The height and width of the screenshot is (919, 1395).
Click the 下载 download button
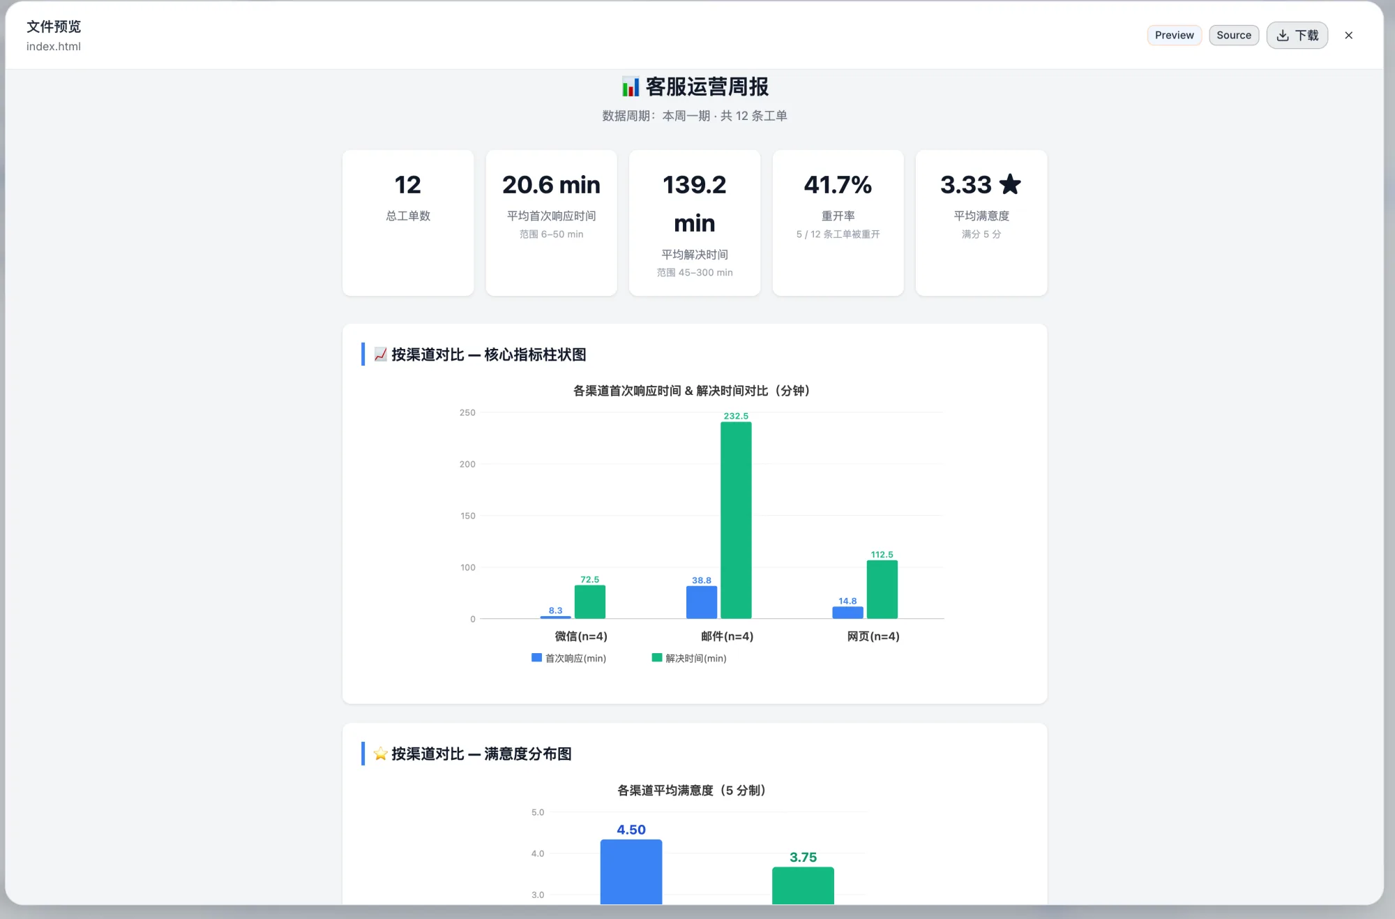pos(1297,35)
